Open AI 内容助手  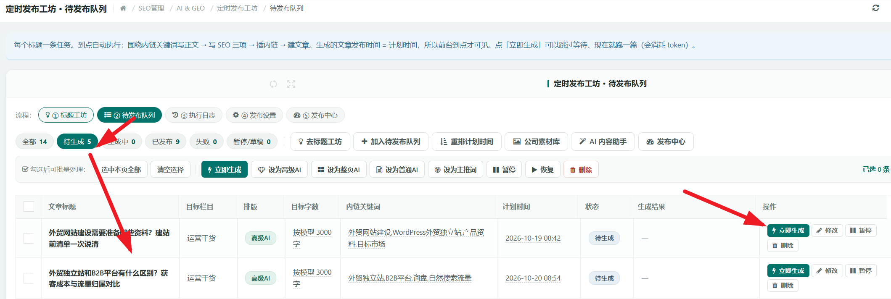[x=603, y=142]
